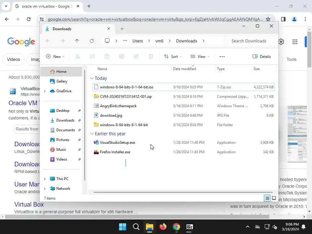Screen dimensions: 312x234
Task: Click the PC monitor icon in address bar
Action: point(107,41)
